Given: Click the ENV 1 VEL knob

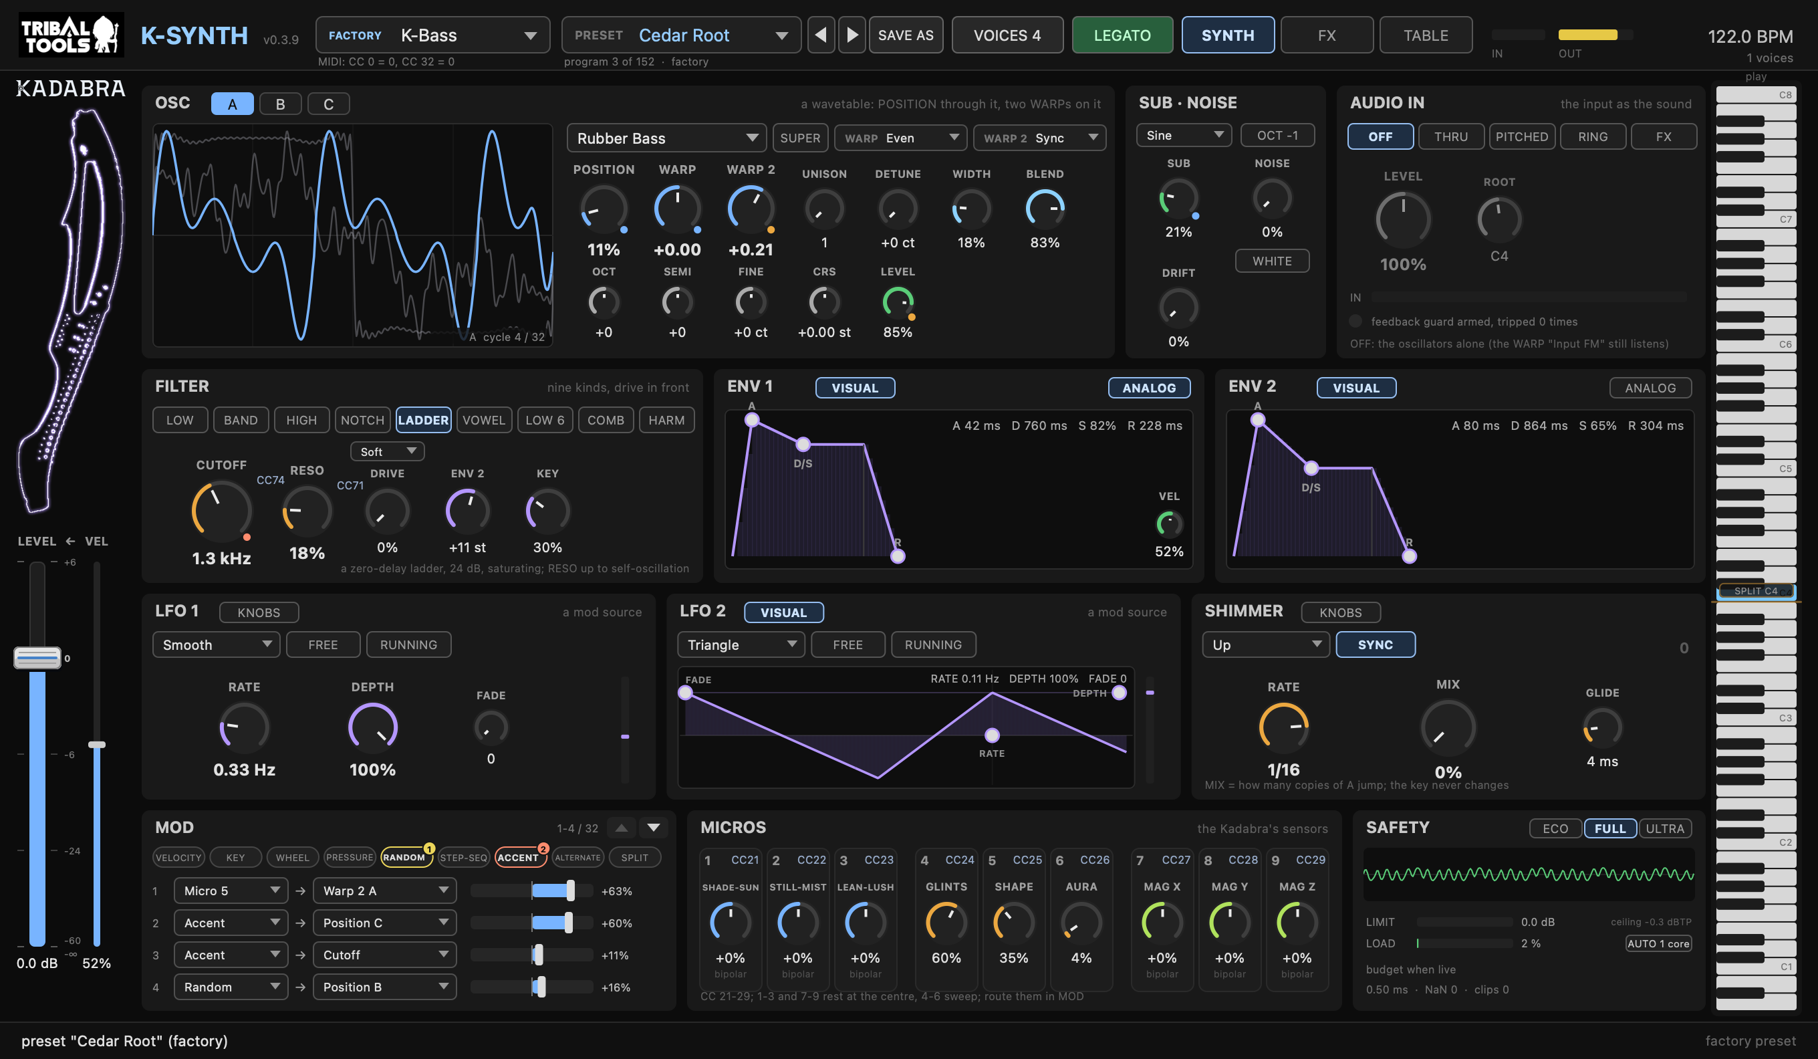Looking at the screenshot, I should tap(1169, 523).
